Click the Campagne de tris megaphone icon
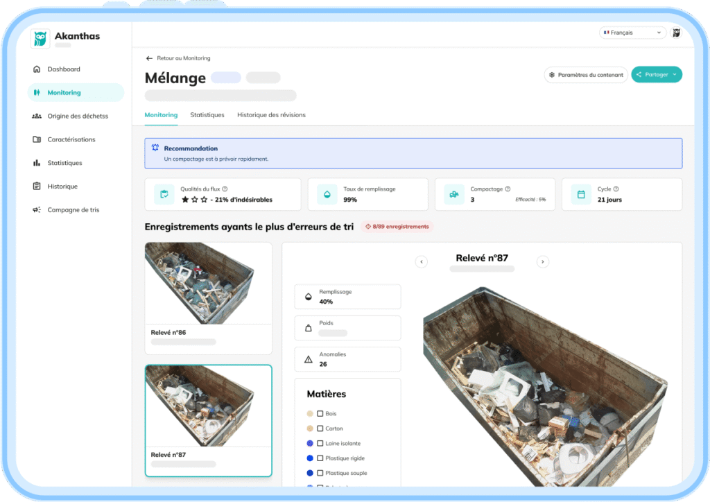Screen dimensions: 710x502 [x=37, y=209]
